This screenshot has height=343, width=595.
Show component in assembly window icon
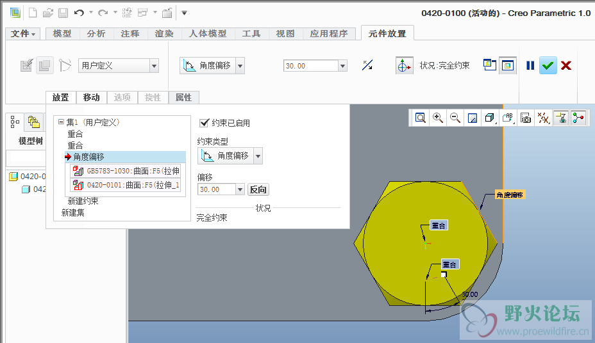(x=507, y=66)
